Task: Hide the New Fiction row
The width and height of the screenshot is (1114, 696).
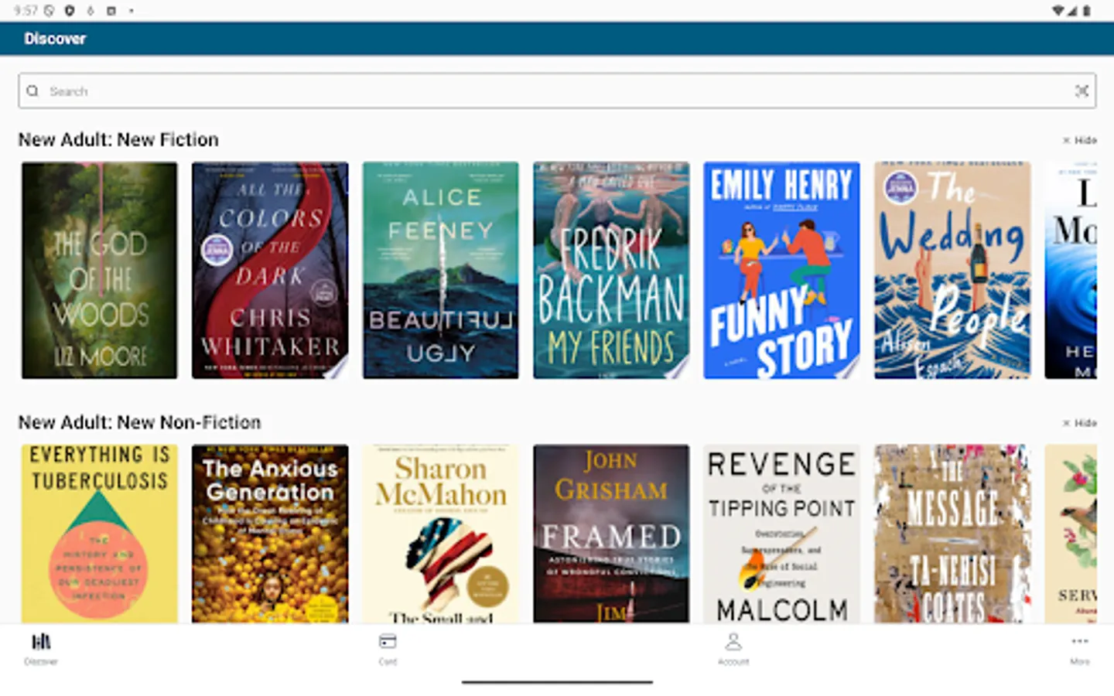Action: tap(1080, 140)
